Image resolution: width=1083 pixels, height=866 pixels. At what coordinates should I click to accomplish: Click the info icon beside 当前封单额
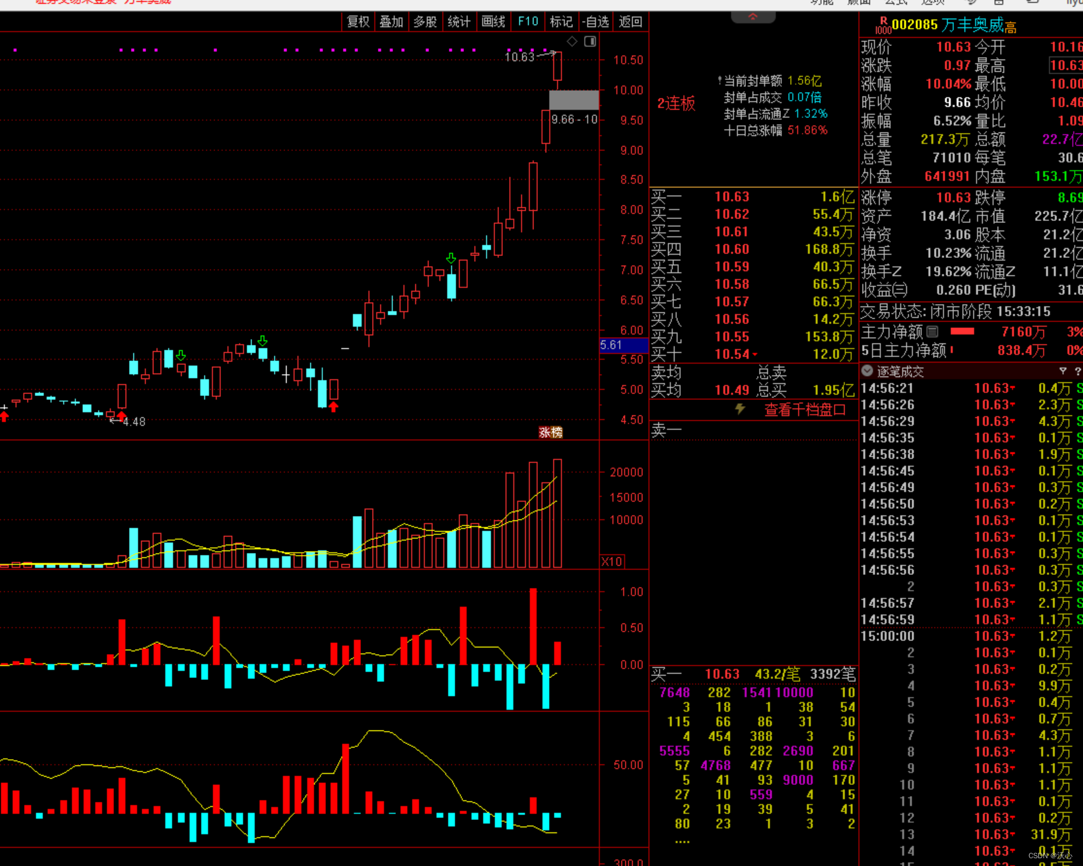coord(719,81)
